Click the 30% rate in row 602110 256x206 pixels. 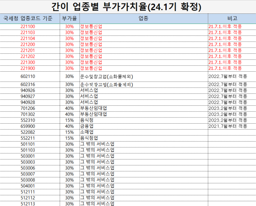point(69,76)
